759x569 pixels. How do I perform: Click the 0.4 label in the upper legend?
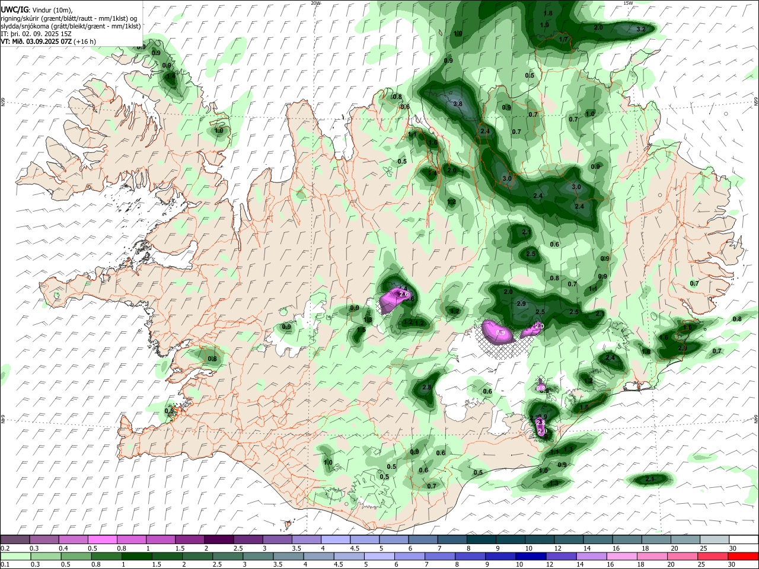click(x=64, y=548)
